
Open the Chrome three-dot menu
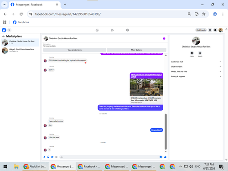tap(223, 14)
